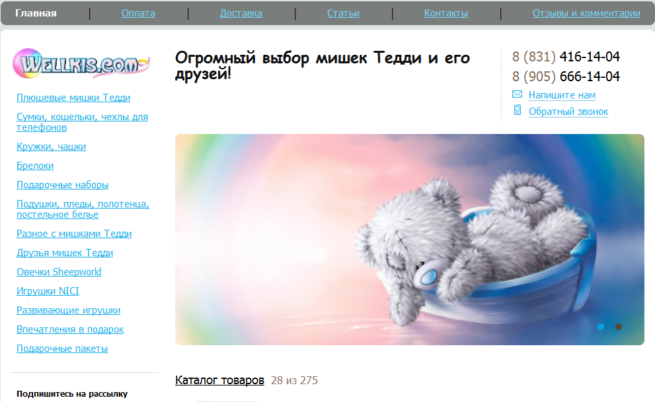Click the Подпишитесь на рассылку label
The height and width of the screenshot is (402, 655).
pyautogui.click(x=72, y=394)
